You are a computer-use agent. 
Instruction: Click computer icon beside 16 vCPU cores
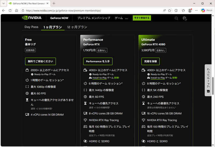coord(144,113)
